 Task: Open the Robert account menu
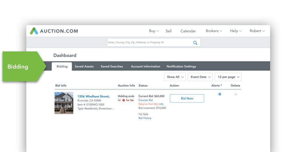click(257, 31)
